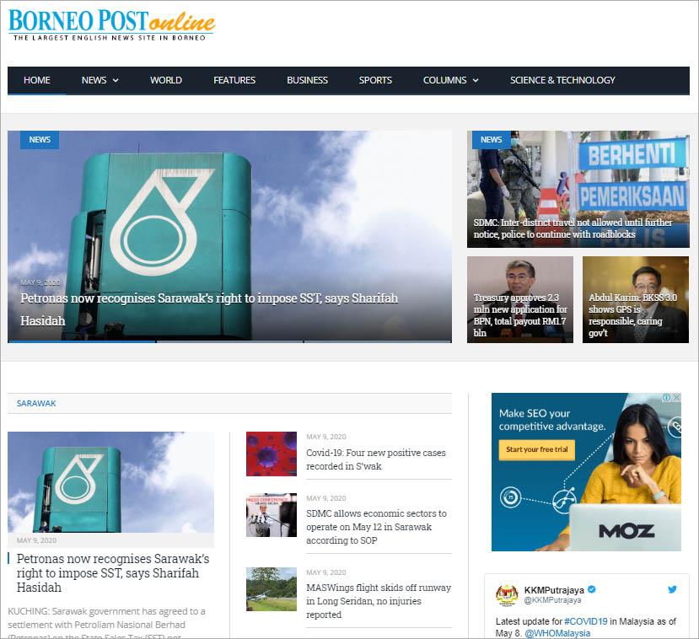Open the Treasury approves 2.3 mln BPN applications story
The height and width of the screenshot is (639, 699).
coord(520,315)
